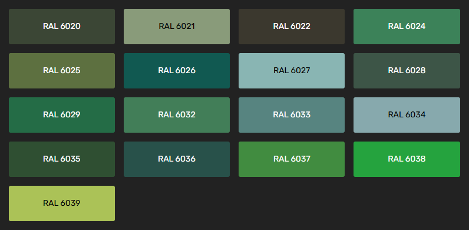Pick the RAL 6032 swatch
Image resolution: width=469 pixels, height=230 pixels.
(x=177, y=115)
